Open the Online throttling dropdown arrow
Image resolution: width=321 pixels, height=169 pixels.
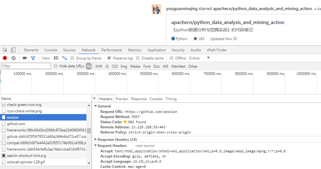click(208, 58)
